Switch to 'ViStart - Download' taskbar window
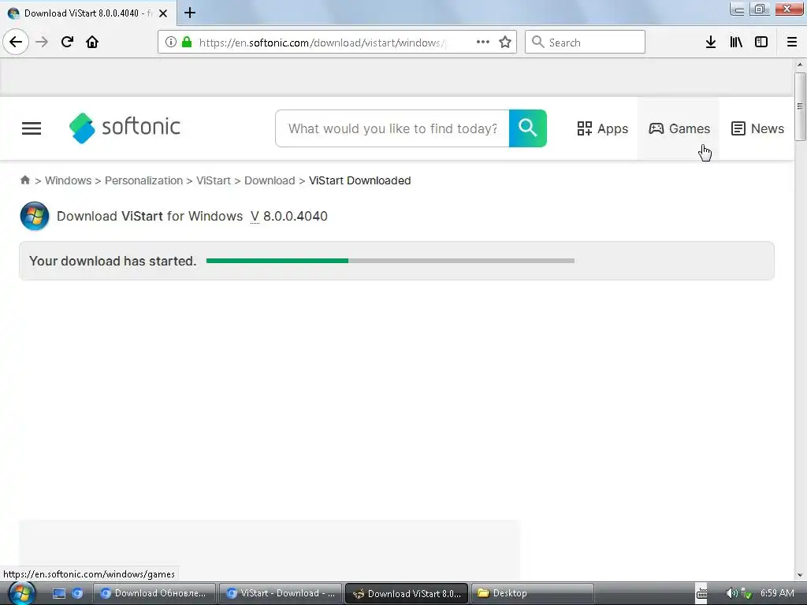 pyautogui.click(x=281, y=593)
